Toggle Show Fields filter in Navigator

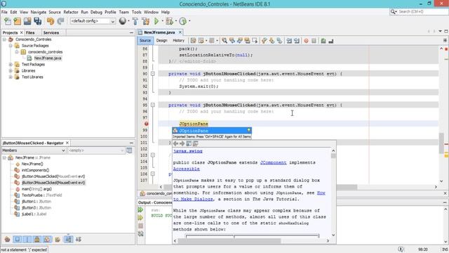pos(18,239)
